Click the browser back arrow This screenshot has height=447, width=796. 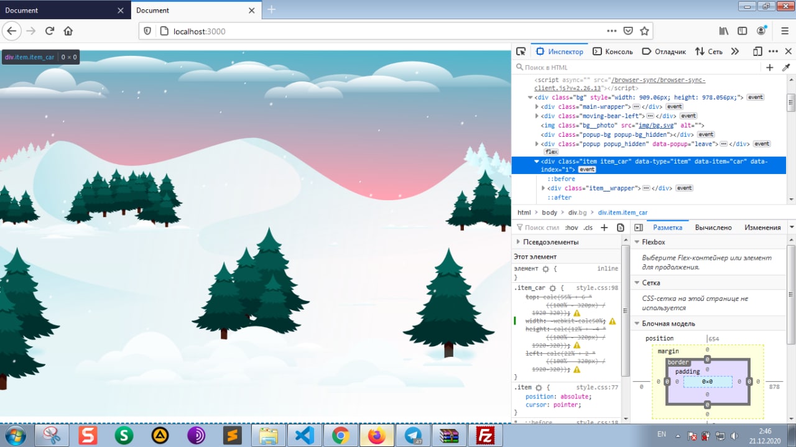(x=12, y=31)
